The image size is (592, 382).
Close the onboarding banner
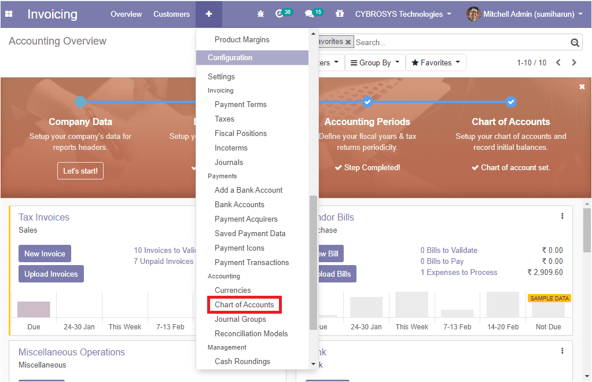(582, 87)
